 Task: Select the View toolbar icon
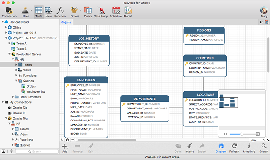tap(49, 12)
